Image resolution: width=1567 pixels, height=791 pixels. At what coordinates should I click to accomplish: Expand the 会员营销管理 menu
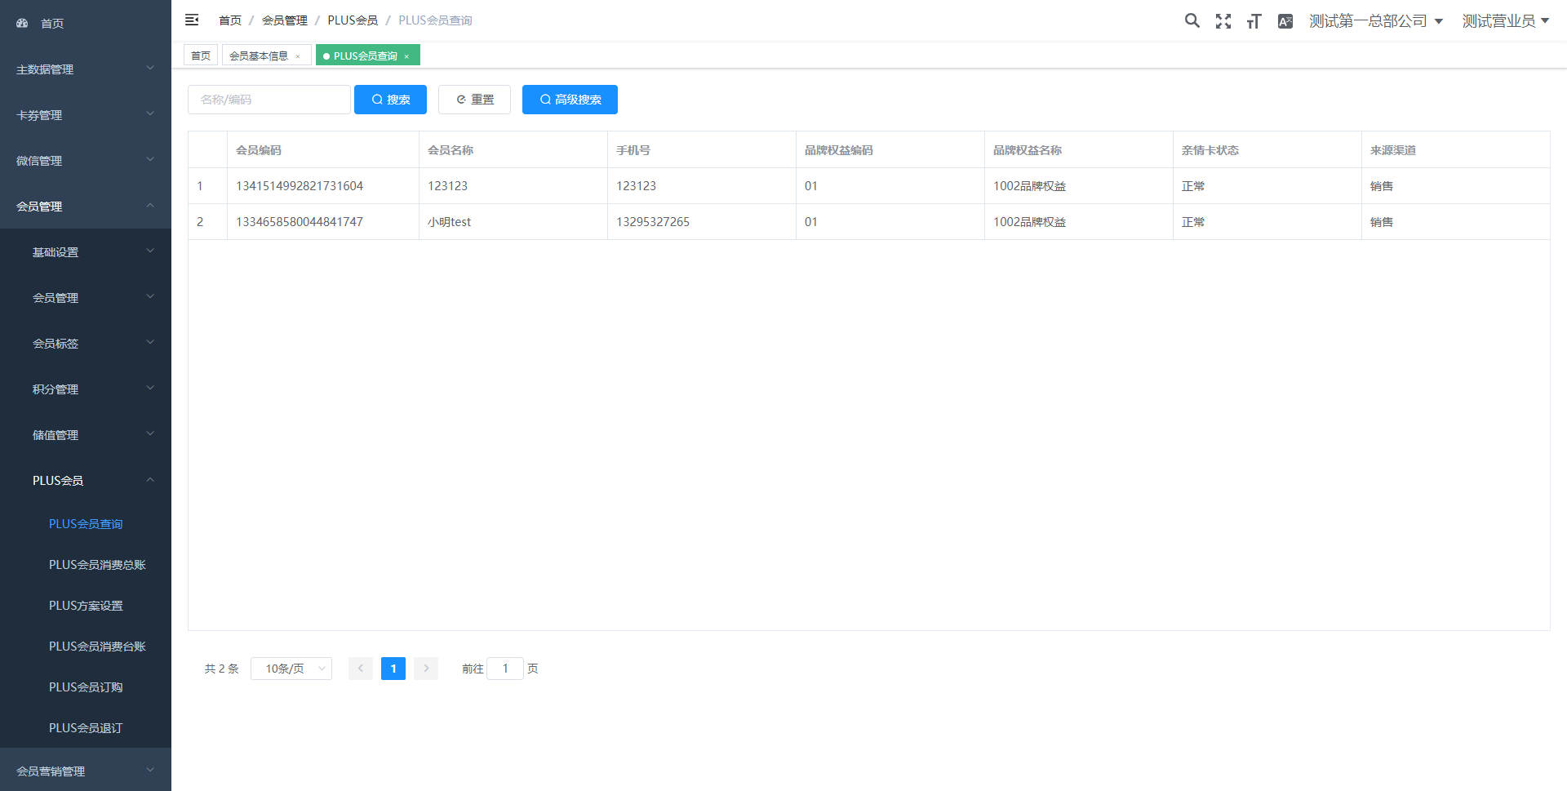click(86, 771)
